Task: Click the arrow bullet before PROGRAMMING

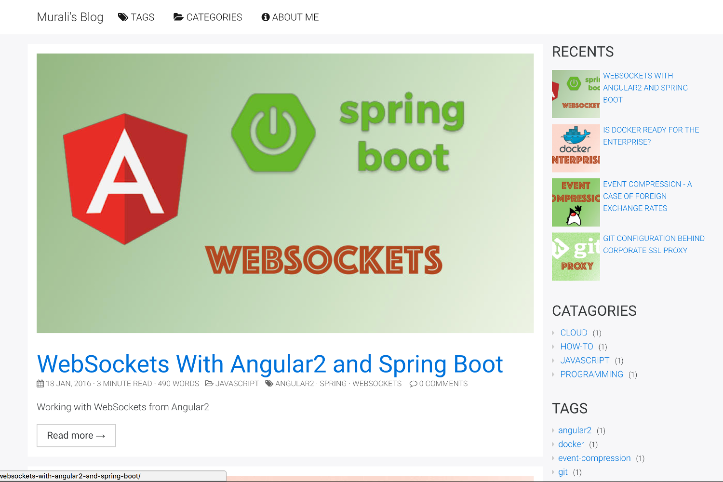Action: click(553, 375)
